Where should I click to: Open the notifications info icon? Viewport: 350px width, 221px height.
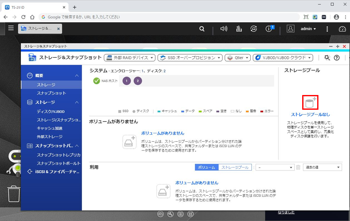pos(269,29)
